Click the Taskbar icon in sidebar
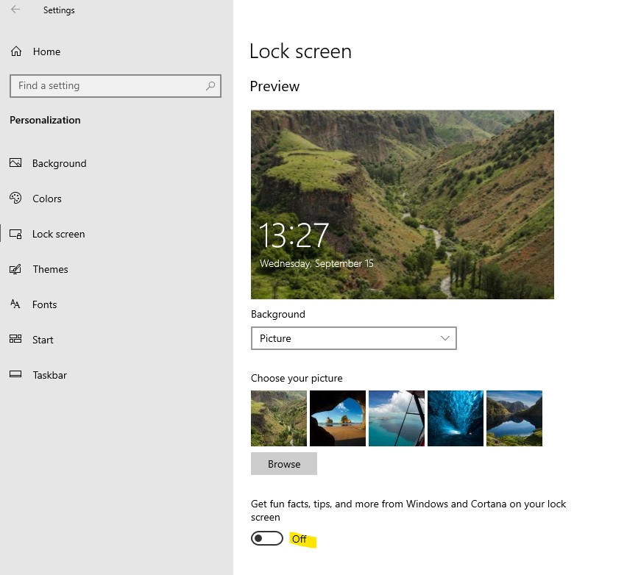This screenshot has width=627, height=575. point(15,374)
